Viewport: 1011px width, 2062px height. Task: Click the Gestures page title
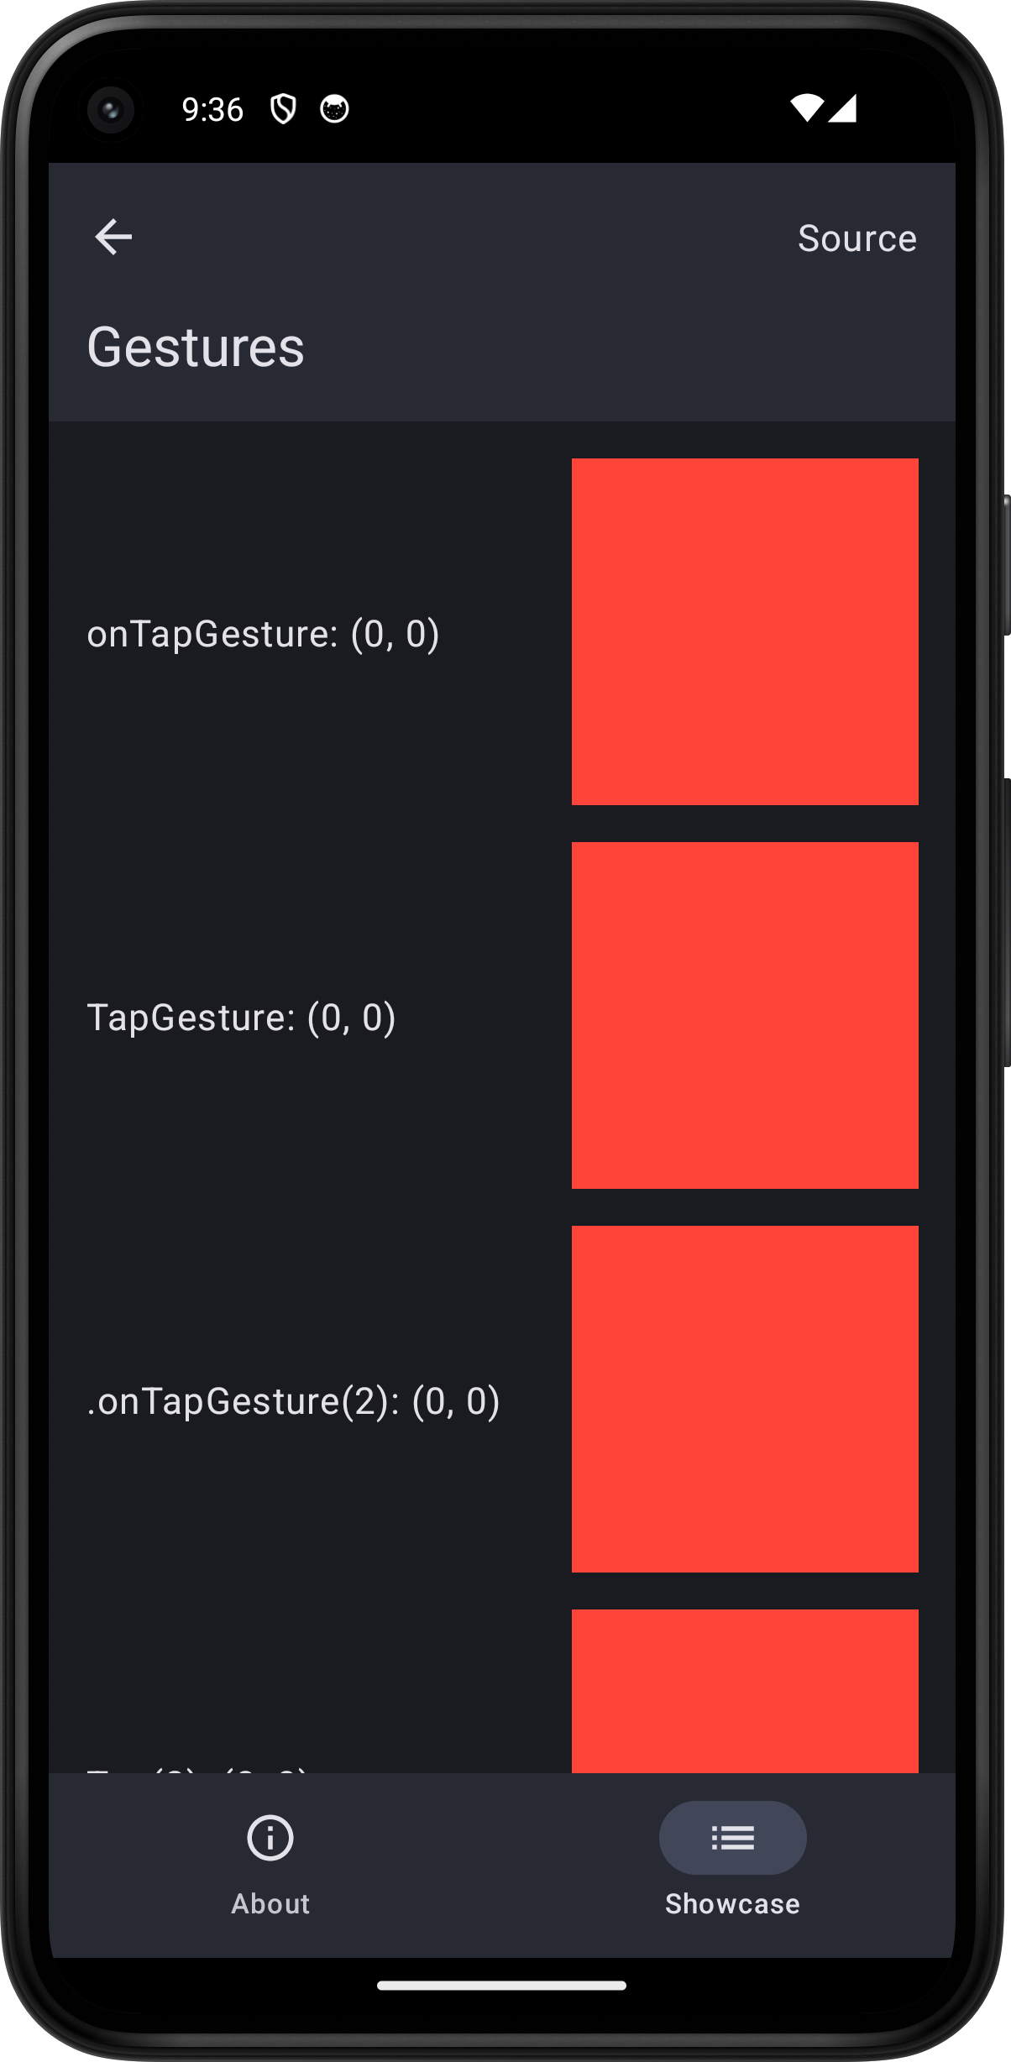pos(196,347)
